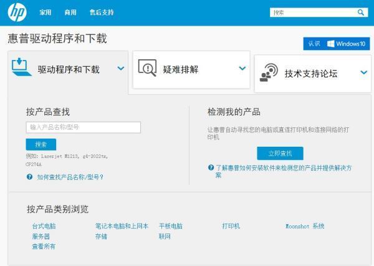Image resolution: width=374 pixels, height=266 pixels.
Task: Switch to the 技术支持论坛 tab
Action: tap(313, 74)
